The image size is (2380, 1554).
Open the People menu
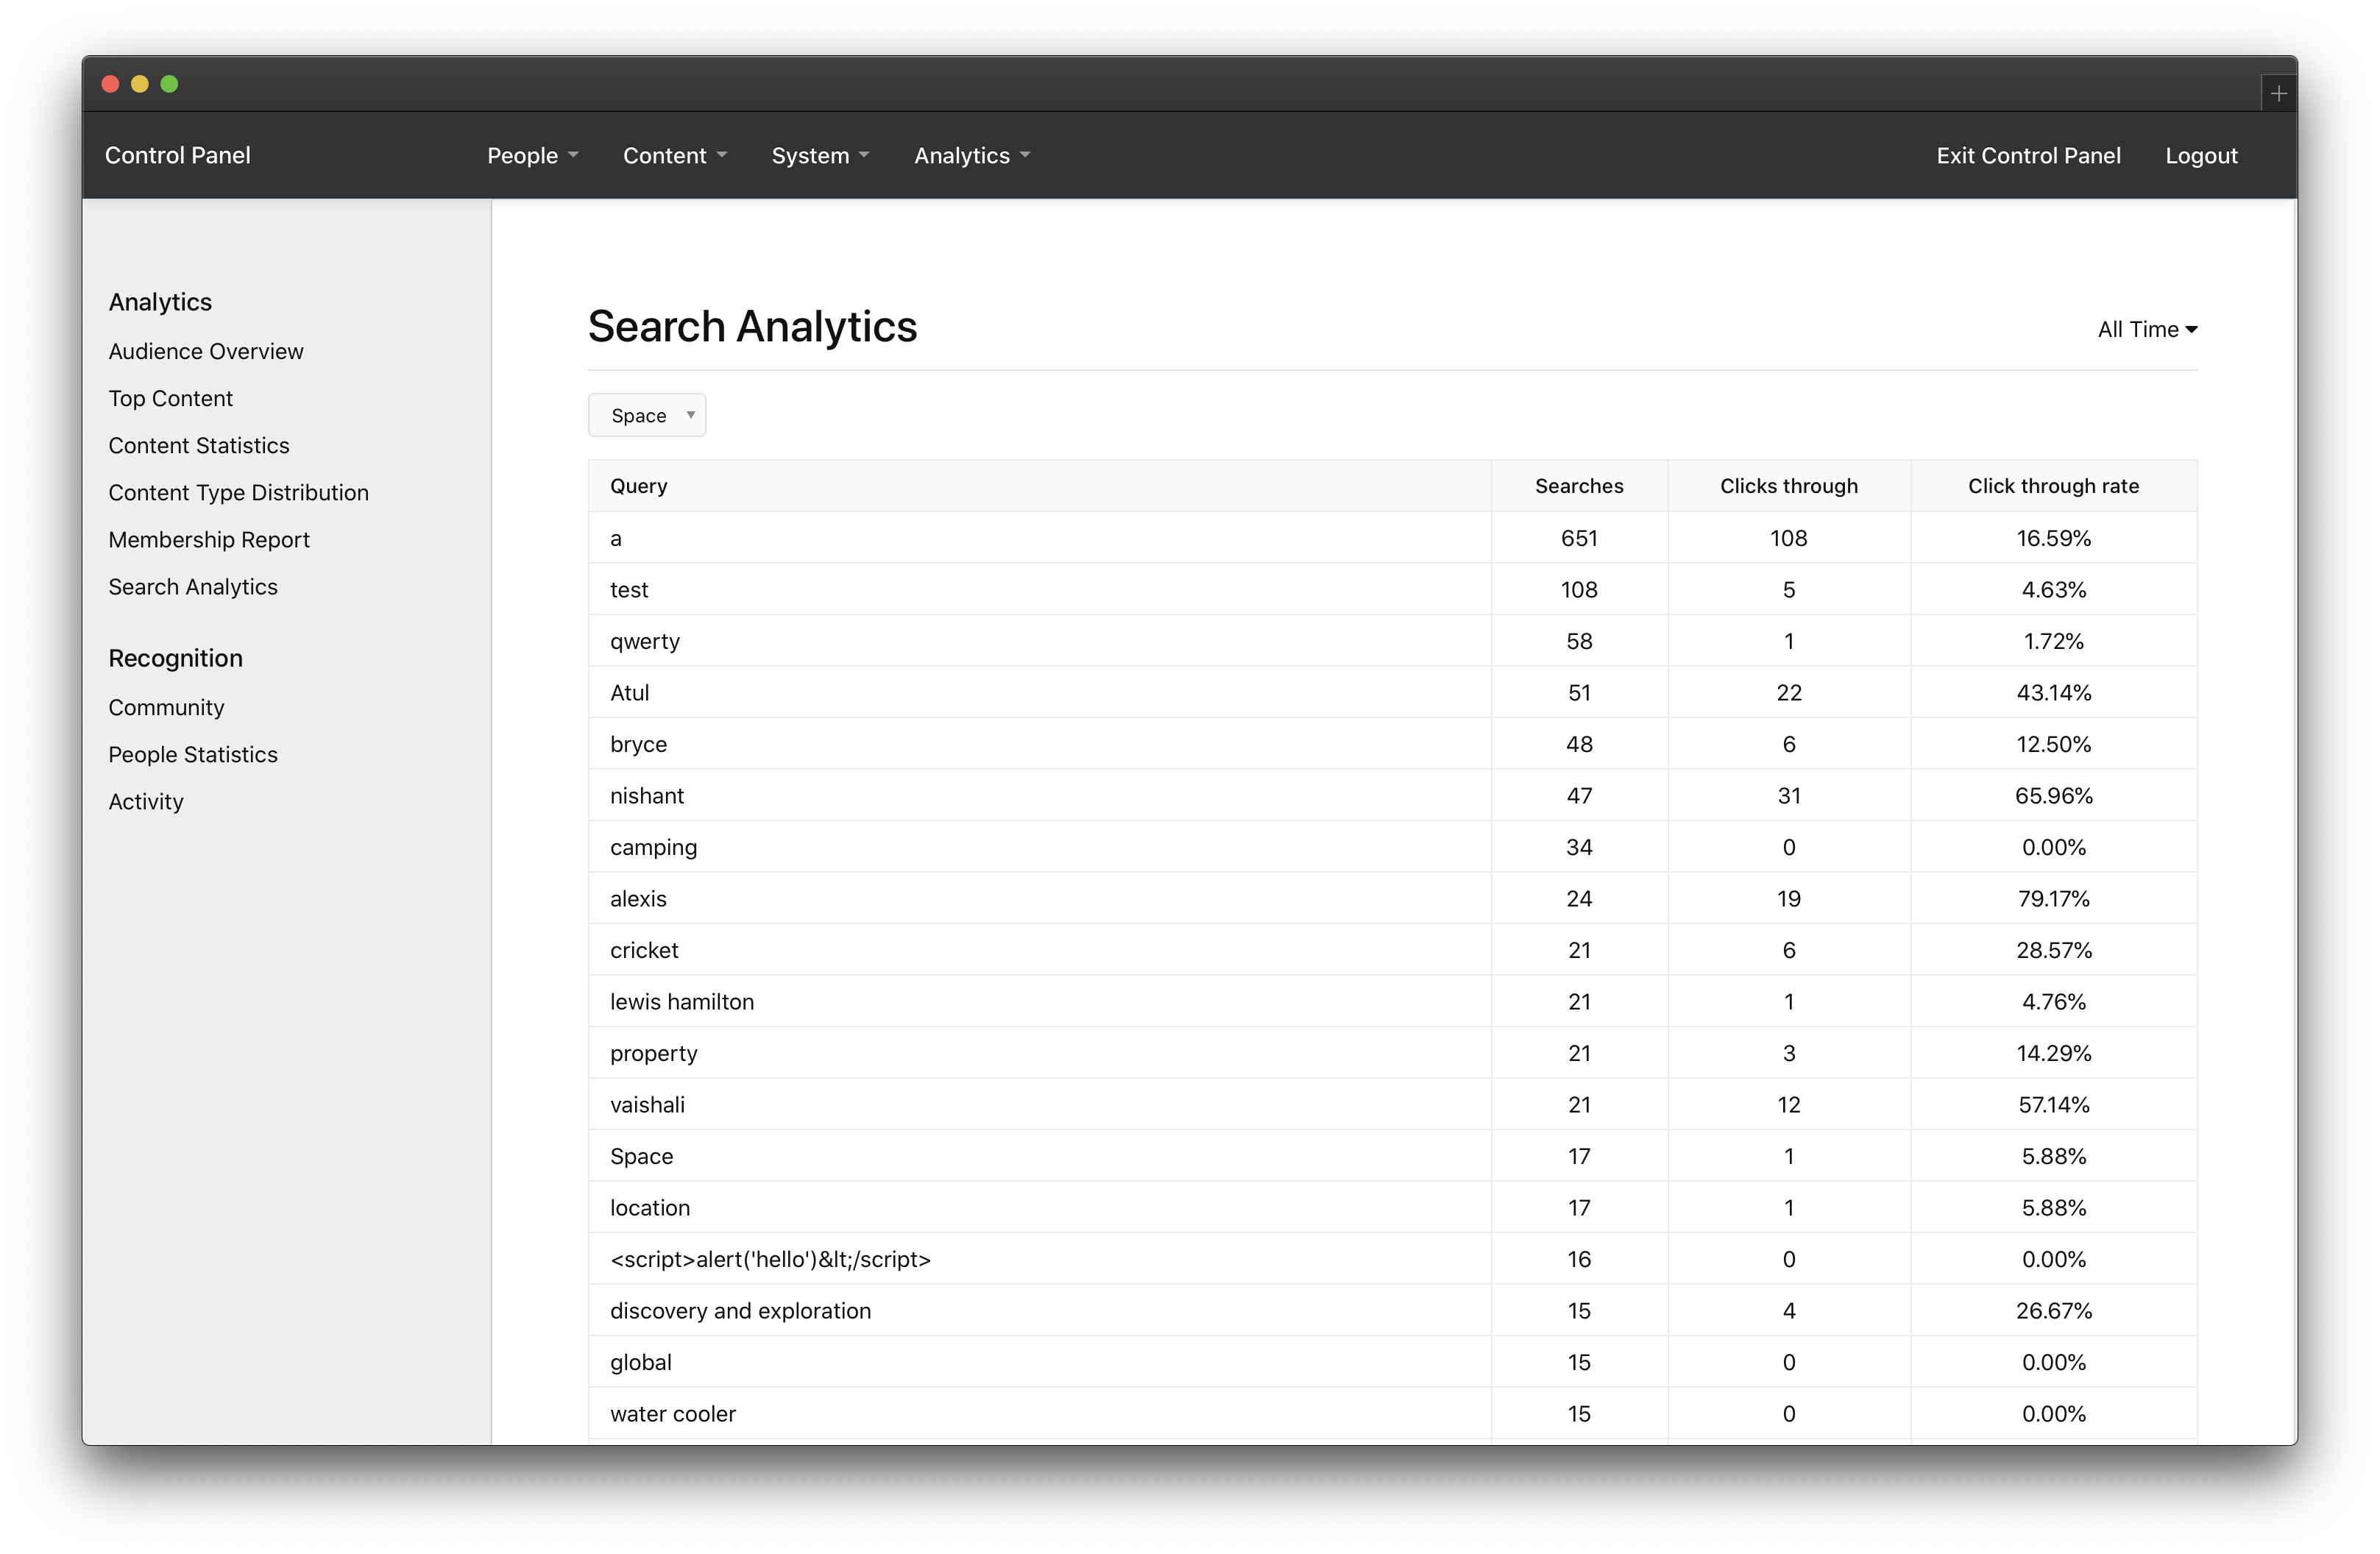tap(532, 155)
